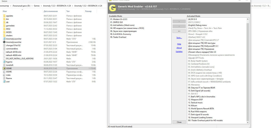
Task: Select 14. Killcam activated mod
Action: pyautogui.click(x=192, y=106)
